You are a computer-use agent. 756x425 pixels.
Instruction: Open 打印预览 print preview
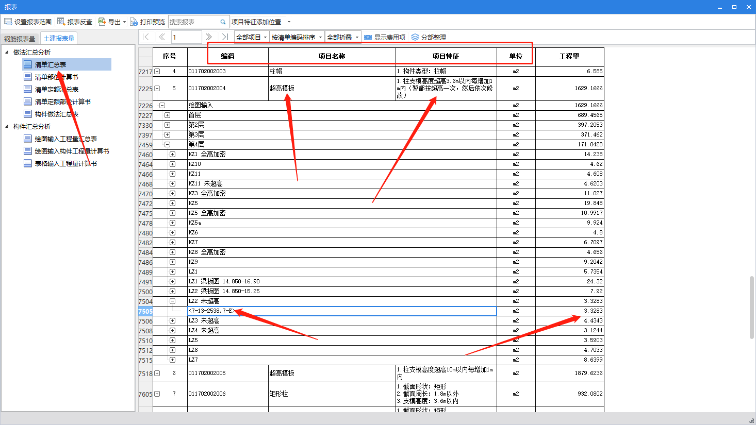147,22
